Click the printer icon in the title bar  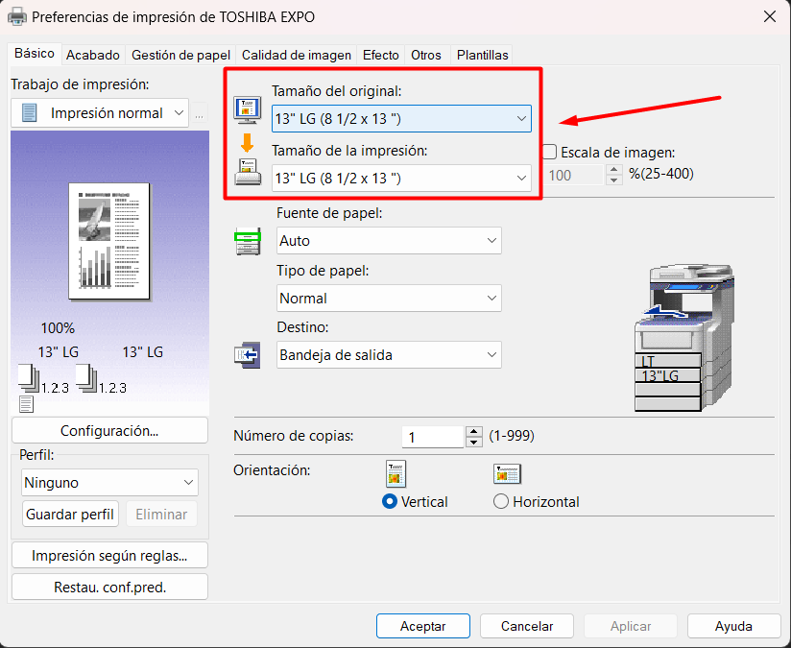pos(16,16)
